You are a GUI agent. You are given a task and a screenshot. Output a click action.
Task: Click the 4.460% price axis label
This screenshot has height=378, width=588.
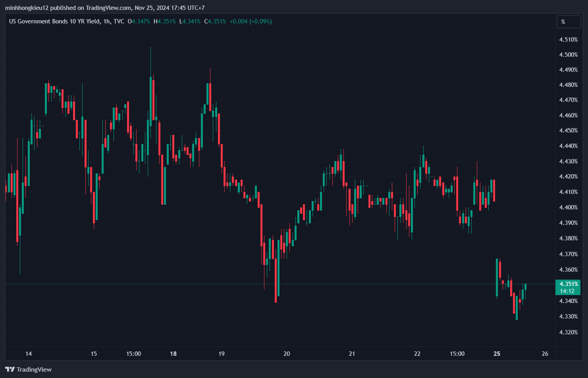[x=569, y=115]
